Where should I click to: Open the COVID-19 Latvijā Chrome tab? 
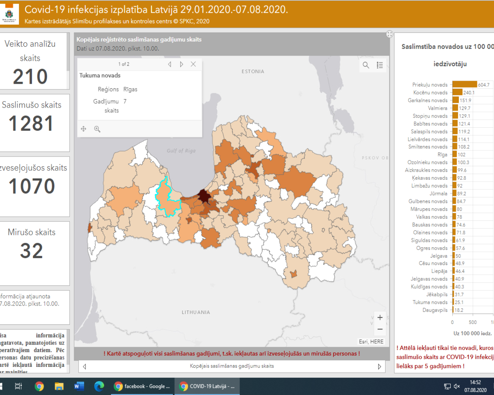pyautogui.click(x=207, y=386)
